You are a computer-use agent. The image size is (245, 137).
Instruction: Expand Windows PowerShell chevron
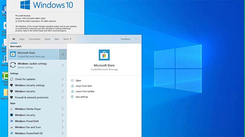tap(63, 121)
